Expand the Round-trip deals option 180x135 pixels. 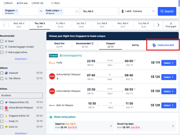146,126
